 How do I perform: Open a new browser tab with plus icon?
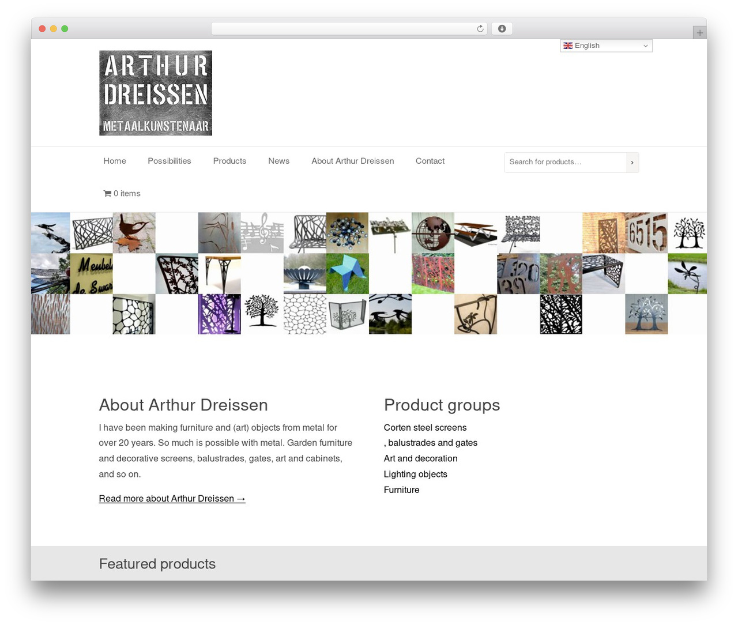[x=699, y=33]
